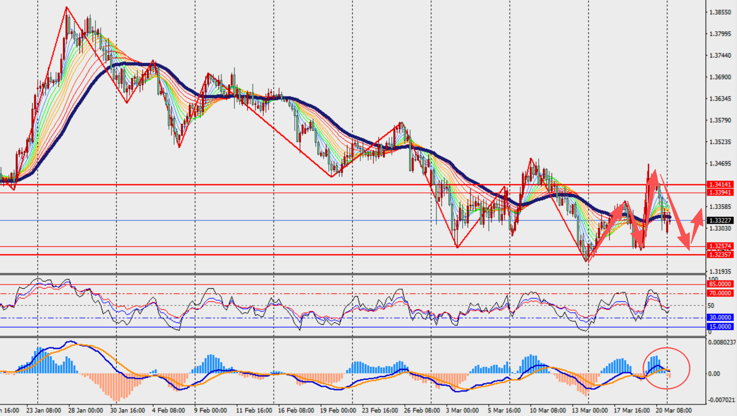Click the 15.0000 oversold level label
The image size is (737, 416).
(x=720, y=327)
